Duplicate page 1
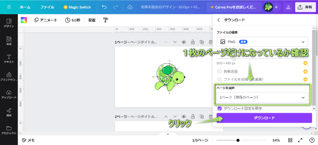This screenshot has width=318, height=145. pos(202,42)
